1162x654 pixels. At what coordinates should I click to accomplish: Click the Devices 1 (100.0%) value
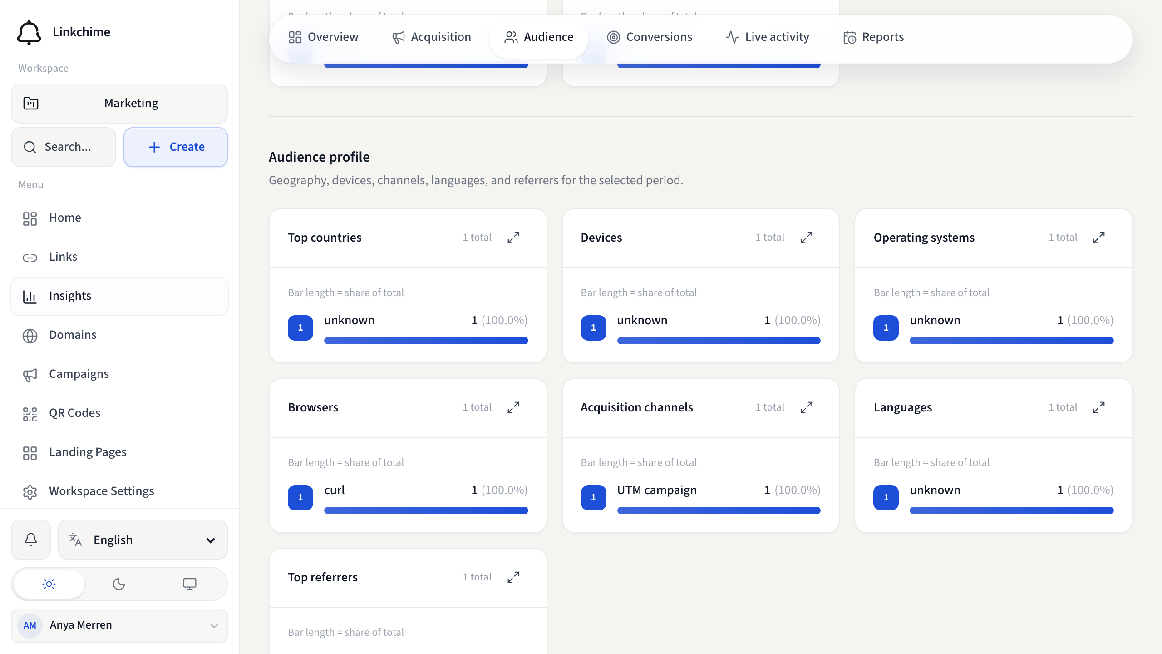[793, 321]
